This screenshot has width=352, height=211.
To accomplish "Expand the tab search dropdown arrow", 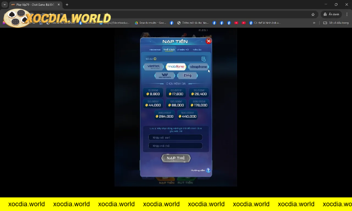I will coord(4,4).
